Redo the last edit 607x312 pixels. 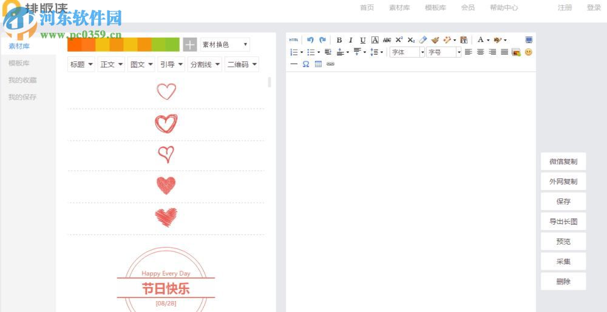coord(322,40)
